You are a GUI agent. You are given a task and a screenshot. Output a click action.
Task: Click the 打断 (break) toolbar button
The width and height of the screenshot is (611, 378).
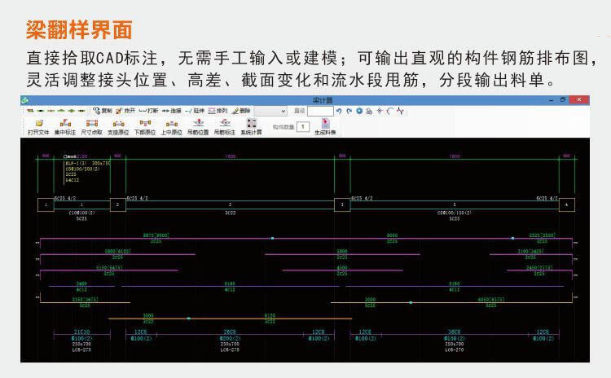148,110
